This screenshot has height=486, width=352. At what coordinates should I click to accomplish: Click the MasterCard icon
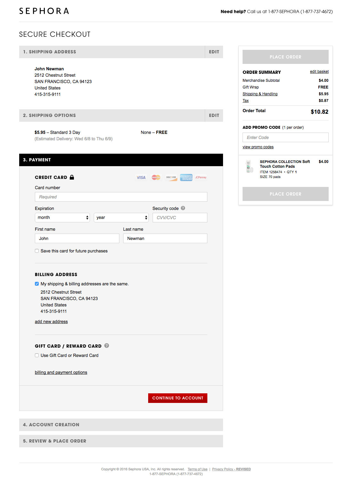point(156,177)
